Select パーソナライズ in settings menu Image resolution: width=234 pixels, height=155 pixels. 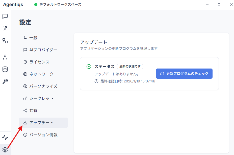point(43,86)
